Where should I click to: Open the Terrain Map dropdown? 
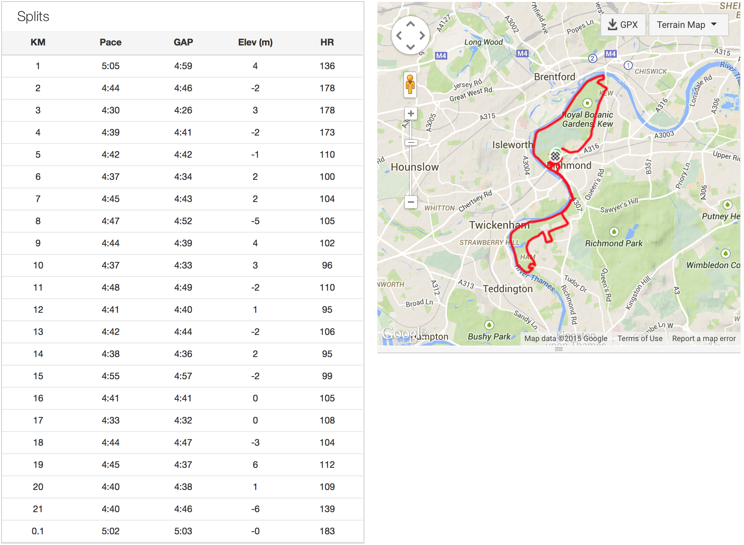tap(688, 25)
